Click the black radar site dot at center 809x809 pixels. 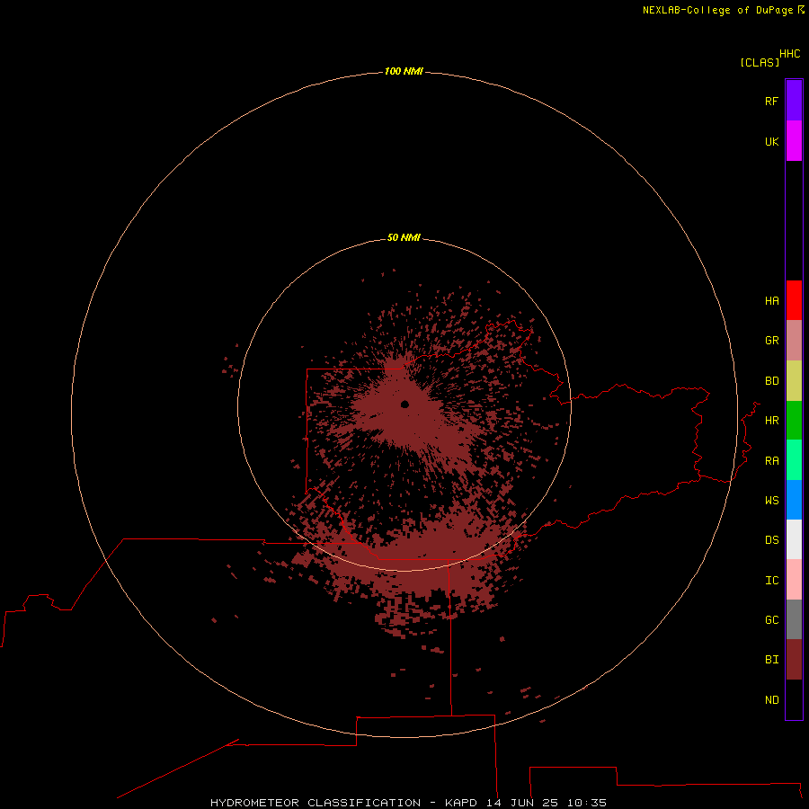point(404,404)
